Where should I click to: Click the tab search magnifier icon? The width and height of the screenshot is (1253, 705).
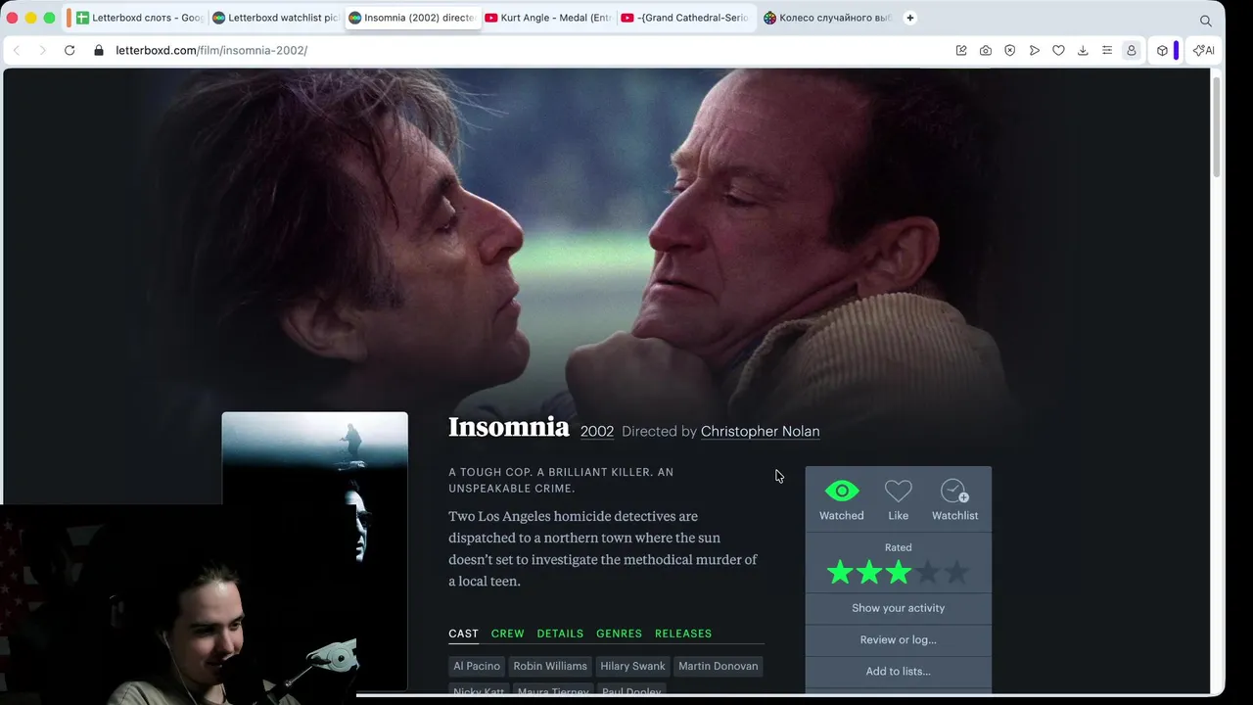[1206, 20]
